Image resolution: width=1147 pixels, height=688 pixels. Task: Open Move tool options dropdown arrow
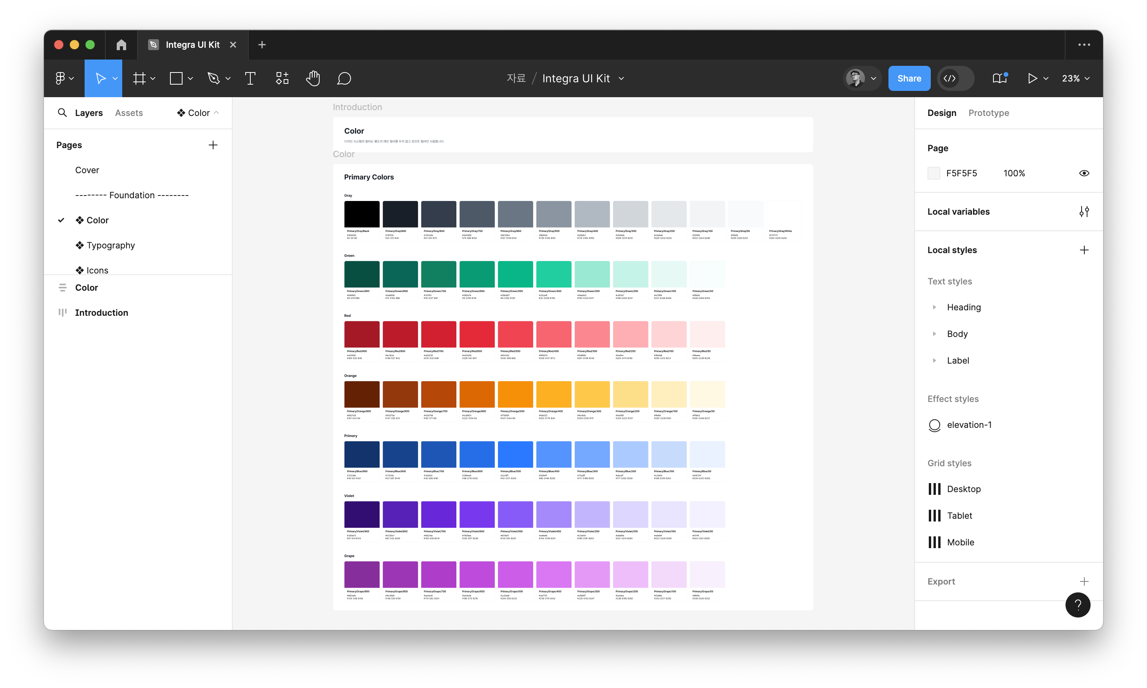(x=115, y=78)
